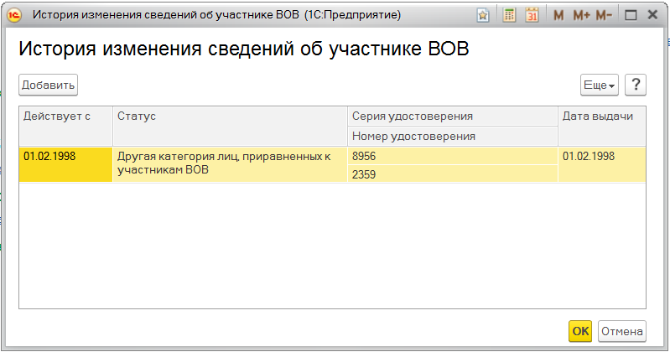Select the certificate number cell 2359
Viewport: 670px width, 352px height.
tap(453, 174)
